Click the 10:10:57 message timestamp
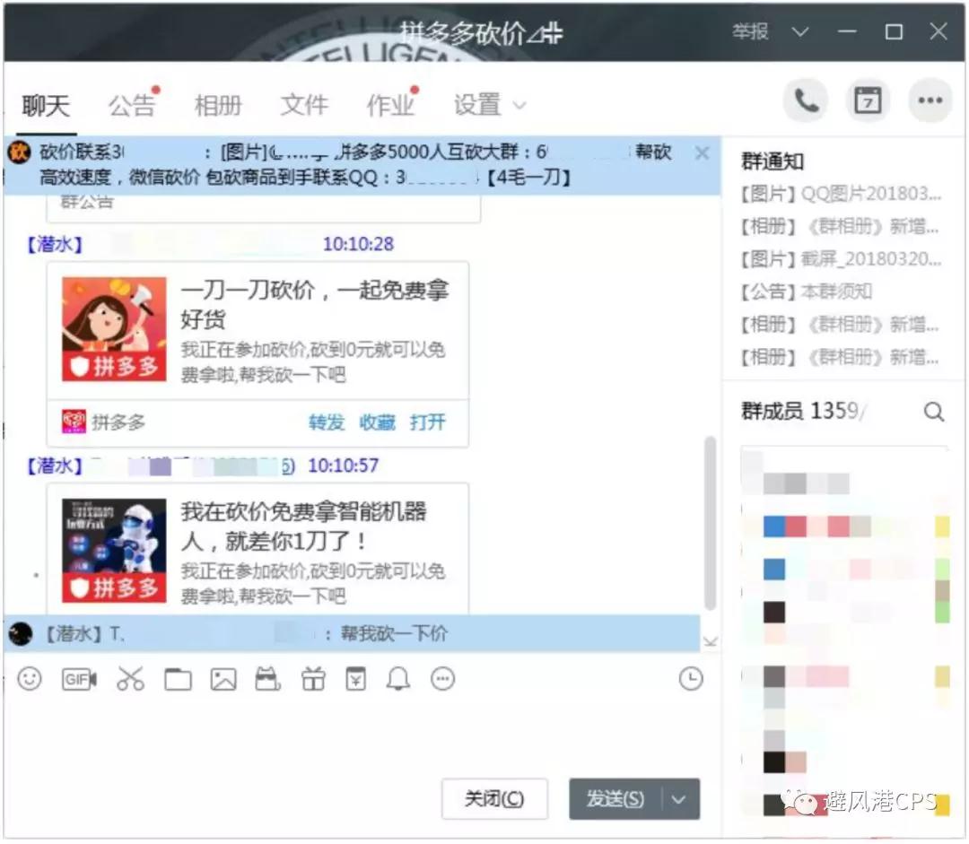The height and width of the screenshot is (844, 969). [x=344, y=466]
